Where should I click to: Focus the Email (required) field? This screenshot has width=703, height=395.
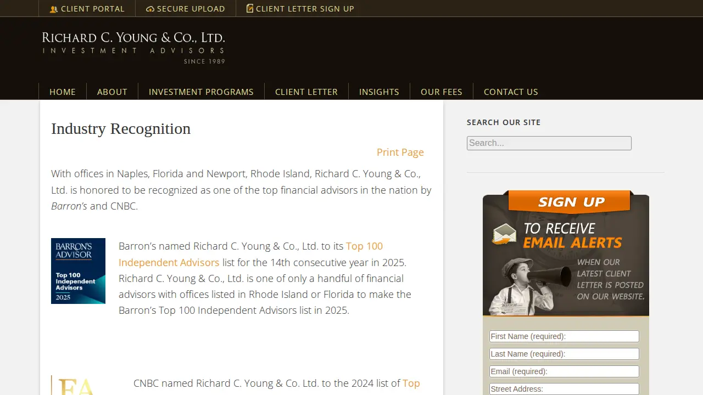tap(564, 371)
